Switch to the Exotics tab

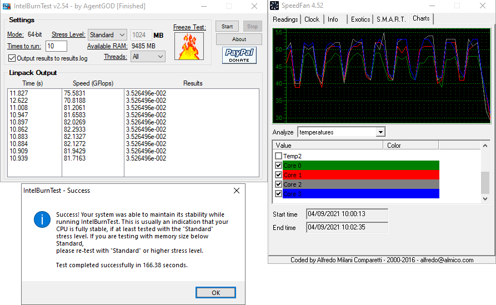(x=360, y=19)
